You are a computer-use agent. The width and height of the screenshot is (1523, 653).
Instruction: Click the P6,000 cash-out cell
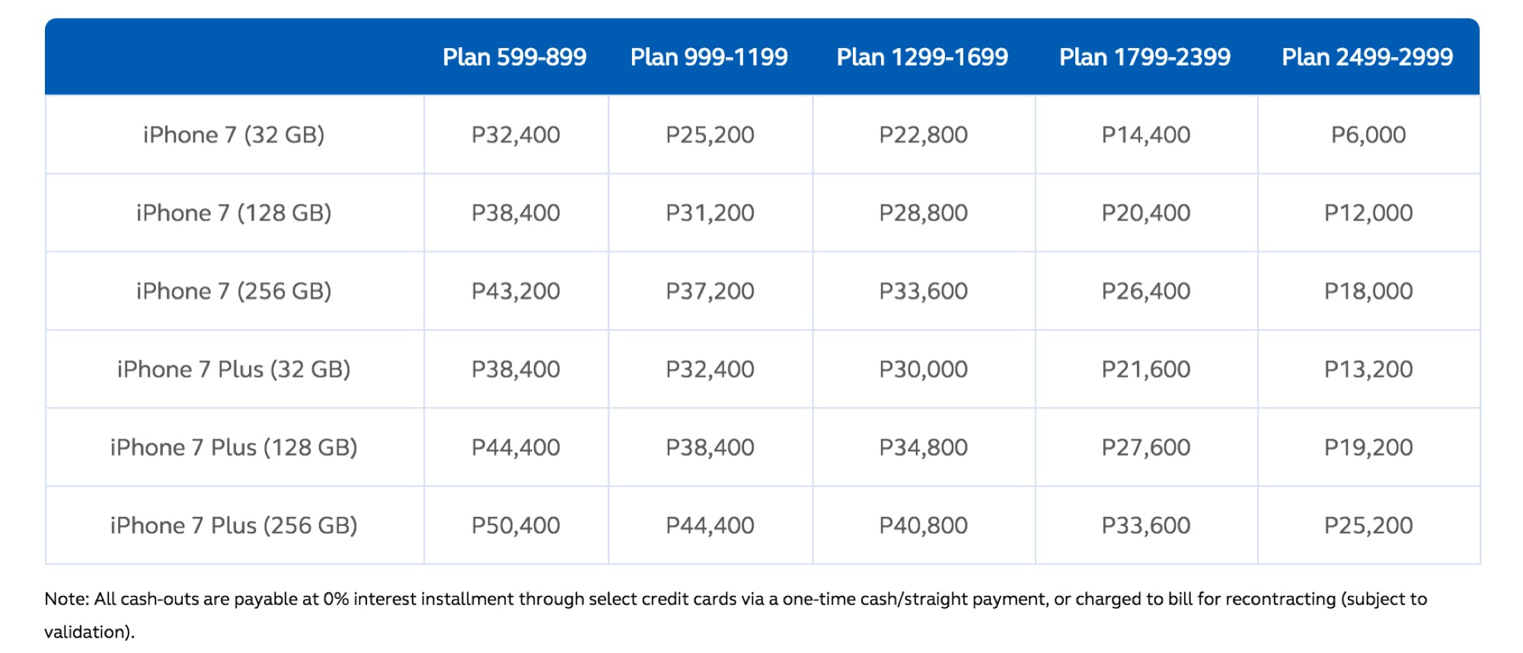(1368, 135)
